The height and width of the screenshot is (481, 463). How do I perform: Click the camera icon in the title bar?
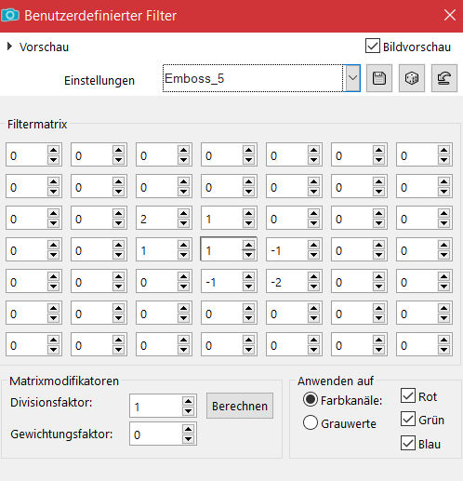point(10,15)
